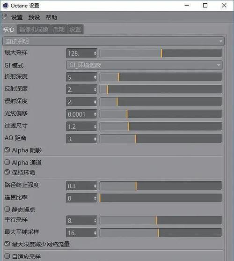Click the 最大采样 label

click(x=16, y=52)
